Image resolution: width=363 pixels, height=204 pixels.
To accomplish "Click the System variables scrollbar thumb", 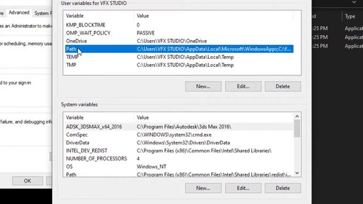I will pyautogui.click(x=297, y=129).
